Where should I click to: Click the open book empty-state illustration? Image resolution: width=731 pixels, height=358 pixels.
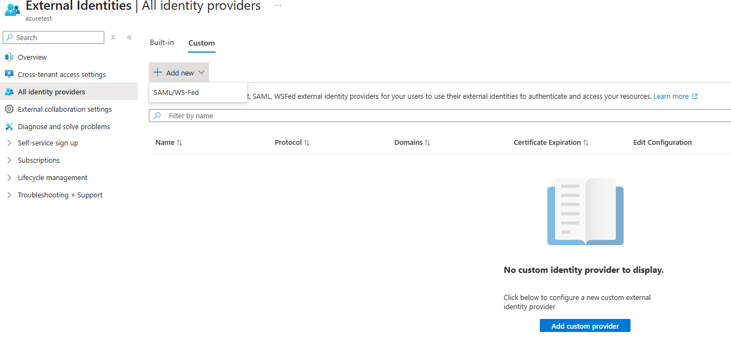coord(585,212)
